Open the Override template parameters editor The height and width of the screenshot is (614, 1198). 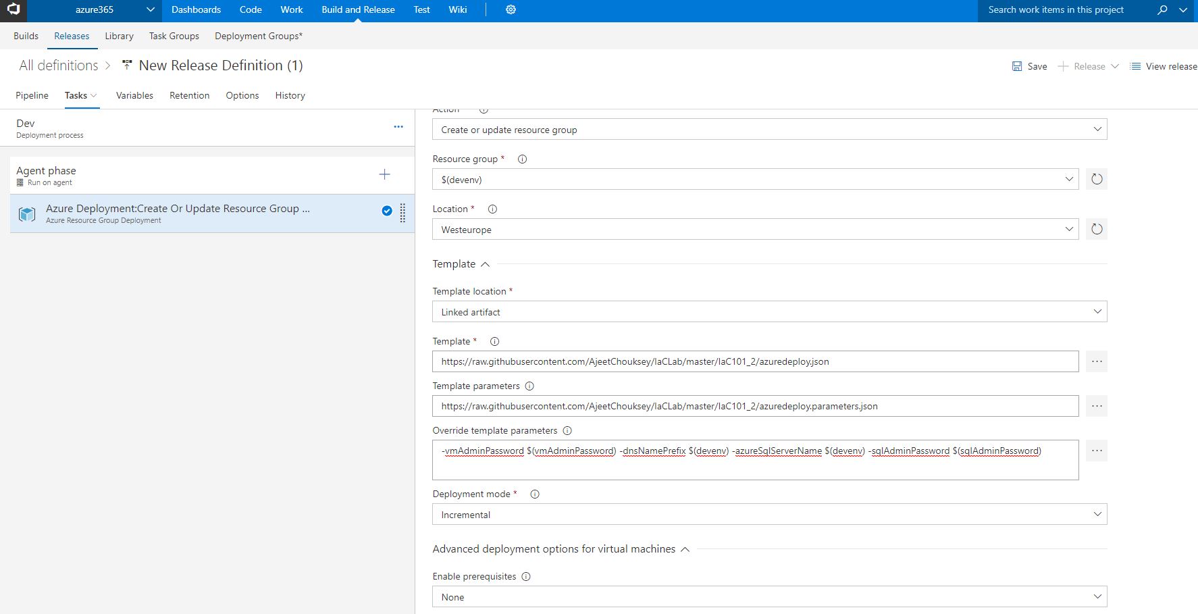(x=1097, y=451)
